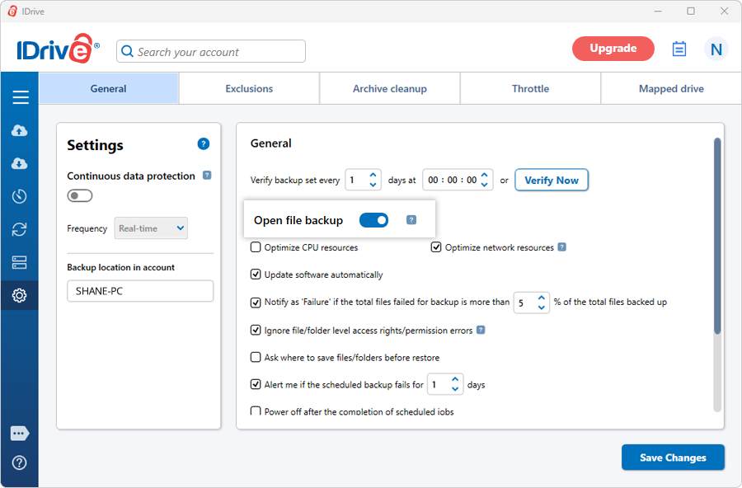The width and height of the screenshot is (742, 488).
Task: Increase verify backup set days value
Action: (373, 176)
